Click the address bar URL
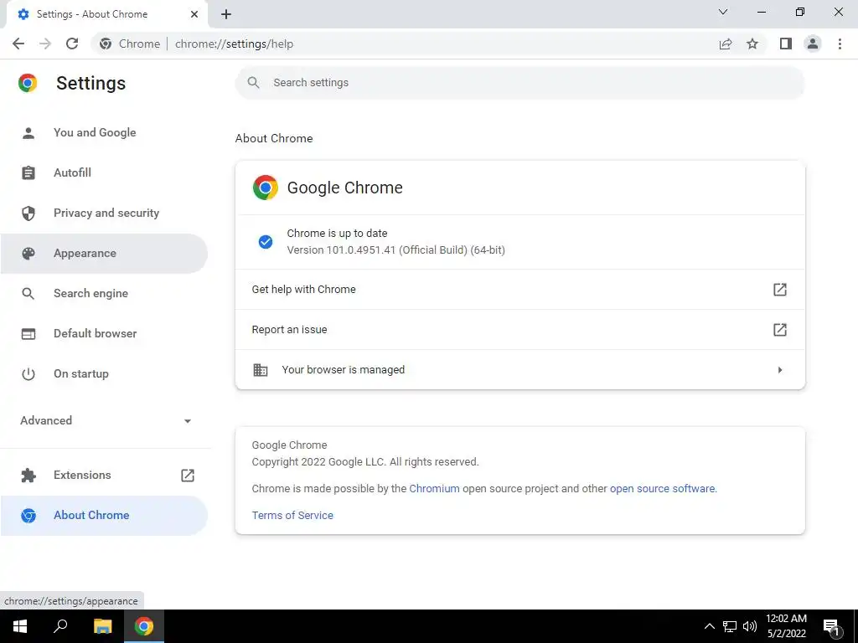The image size is (858, 643). [235, 44]
